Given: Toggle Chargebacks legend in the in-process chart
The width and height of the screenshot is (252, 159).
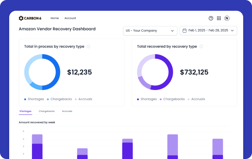Looking at the screenshot, I should point(59,99).
